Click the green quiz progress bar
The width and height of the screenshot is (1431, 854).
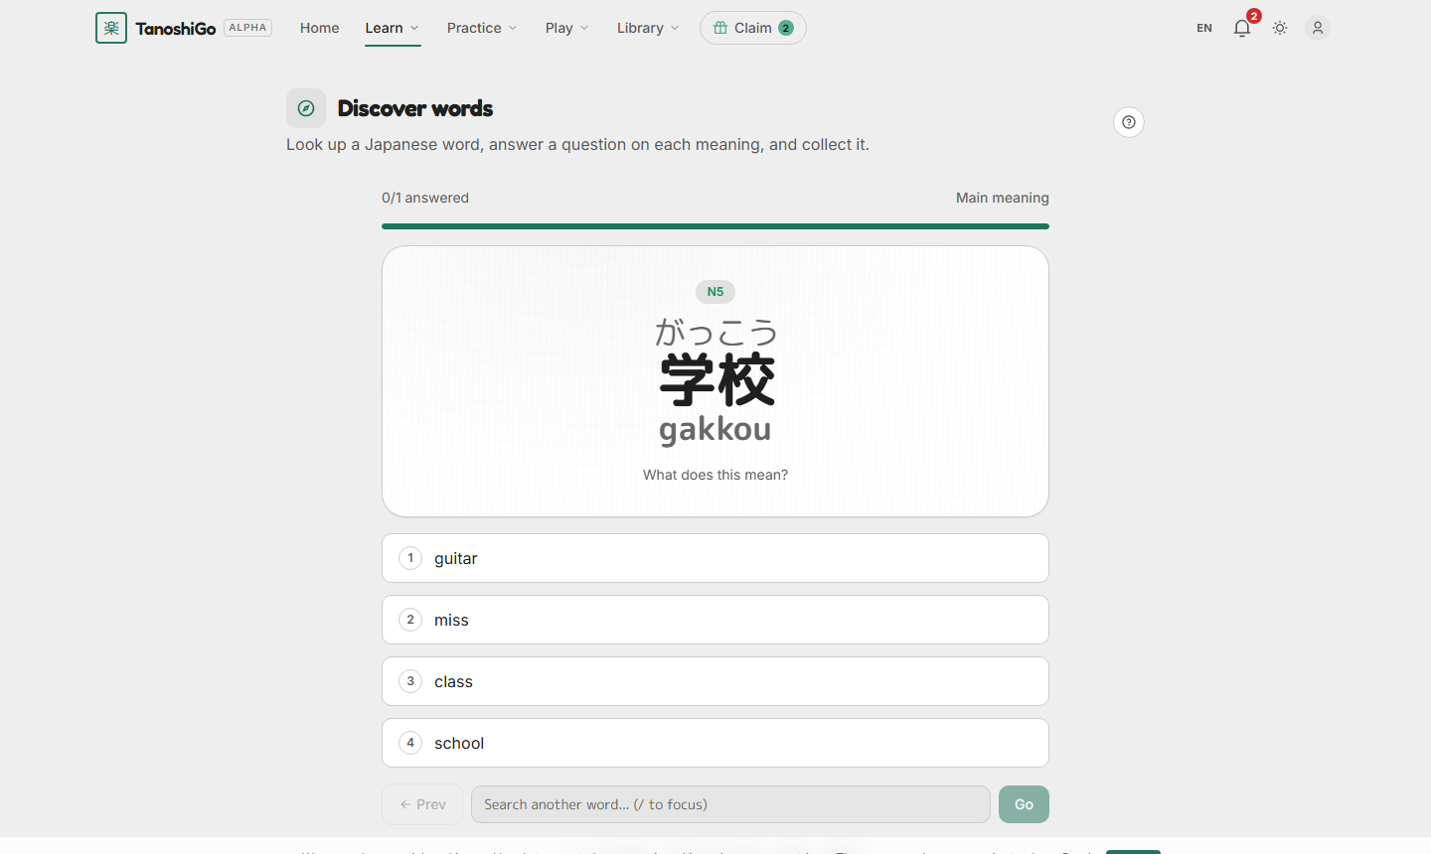[715, 226]
